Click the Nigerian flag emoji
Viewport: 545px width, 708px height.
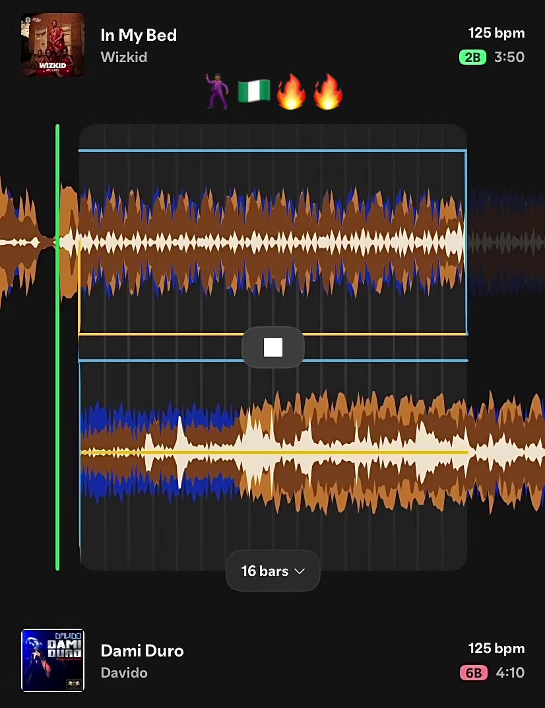click(x=253, y=90)
